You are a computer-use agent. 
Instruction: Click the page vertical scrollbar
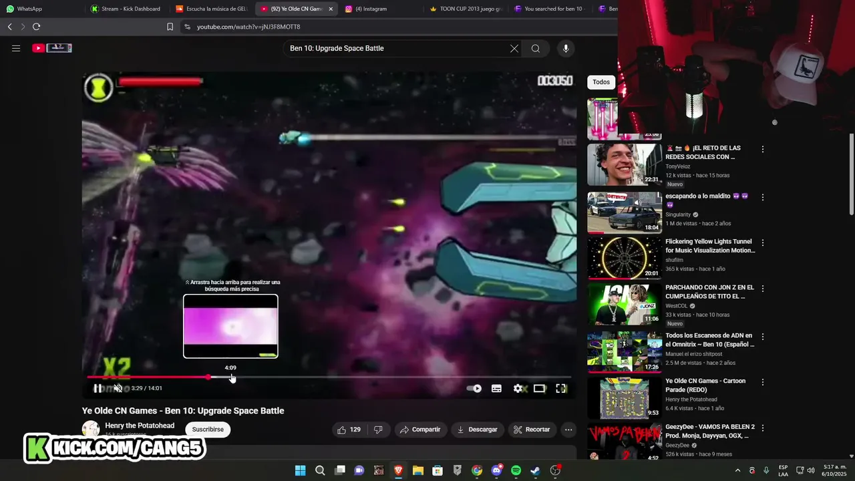pyautogui.click(x=851, y=175)
